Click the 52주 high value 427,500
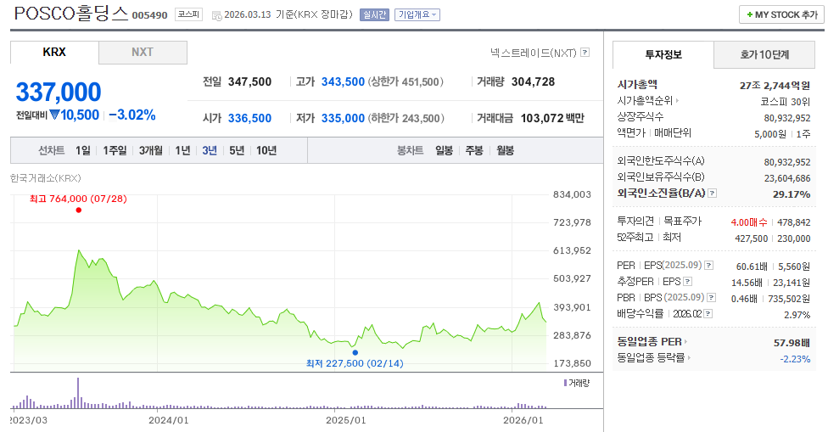Screen dimensions: 828x432 pyautogui.click(x=752, y=238)
